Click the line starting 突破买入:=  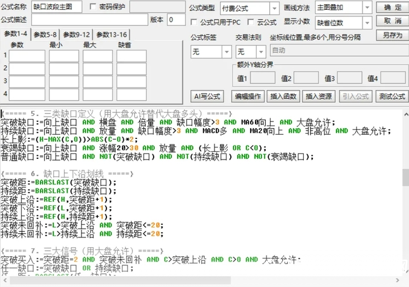coord(151,260)
